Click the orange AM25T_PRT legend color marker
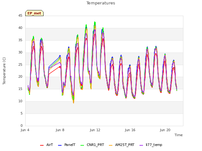The width and height of the screenshot is (202, 151). [x=111, y=145]
